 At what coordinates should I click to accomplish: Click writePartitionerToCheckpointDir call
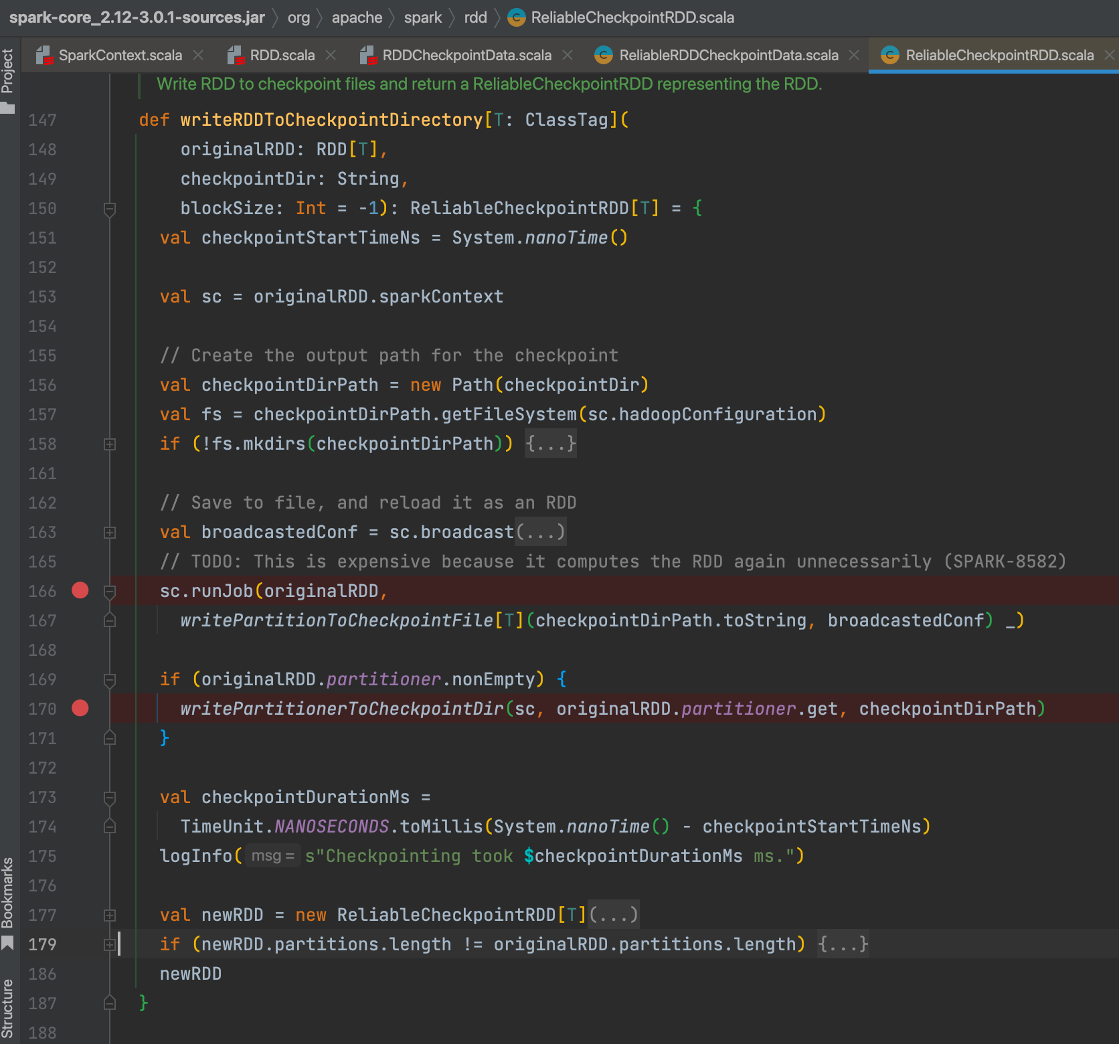(342, 709)
